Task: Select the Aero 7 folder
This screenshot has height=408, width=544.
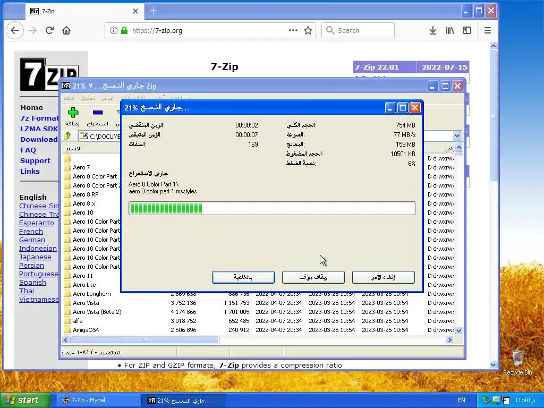Action: pyautogui.click(x=81, y=167)
